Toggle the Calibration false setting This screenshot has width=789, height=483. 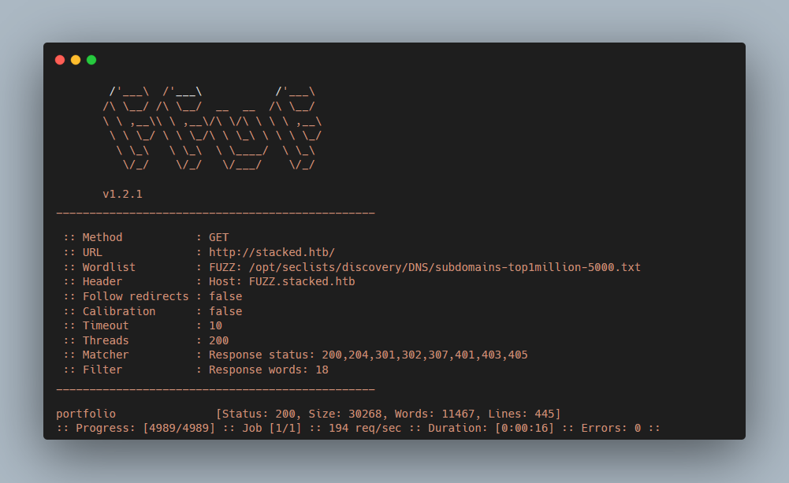click(x=225, y=310)
